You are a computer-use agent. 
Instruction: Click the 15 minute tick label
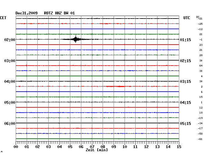point(179,147)
